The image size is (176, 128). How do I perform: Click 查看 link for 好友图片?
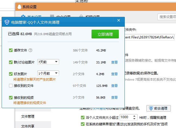tap(114, 74)
